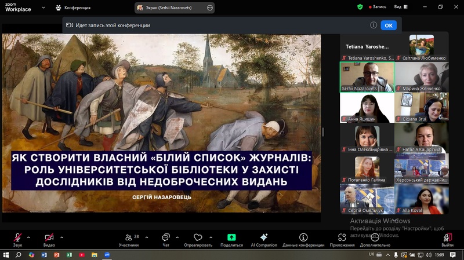
Task: Open Вид view layout menu
Action: (x=401, y=7)
